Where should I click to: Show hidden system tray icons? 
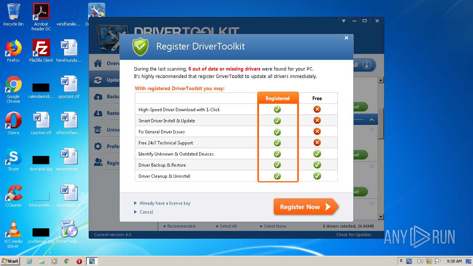click(x=401, y=261)
